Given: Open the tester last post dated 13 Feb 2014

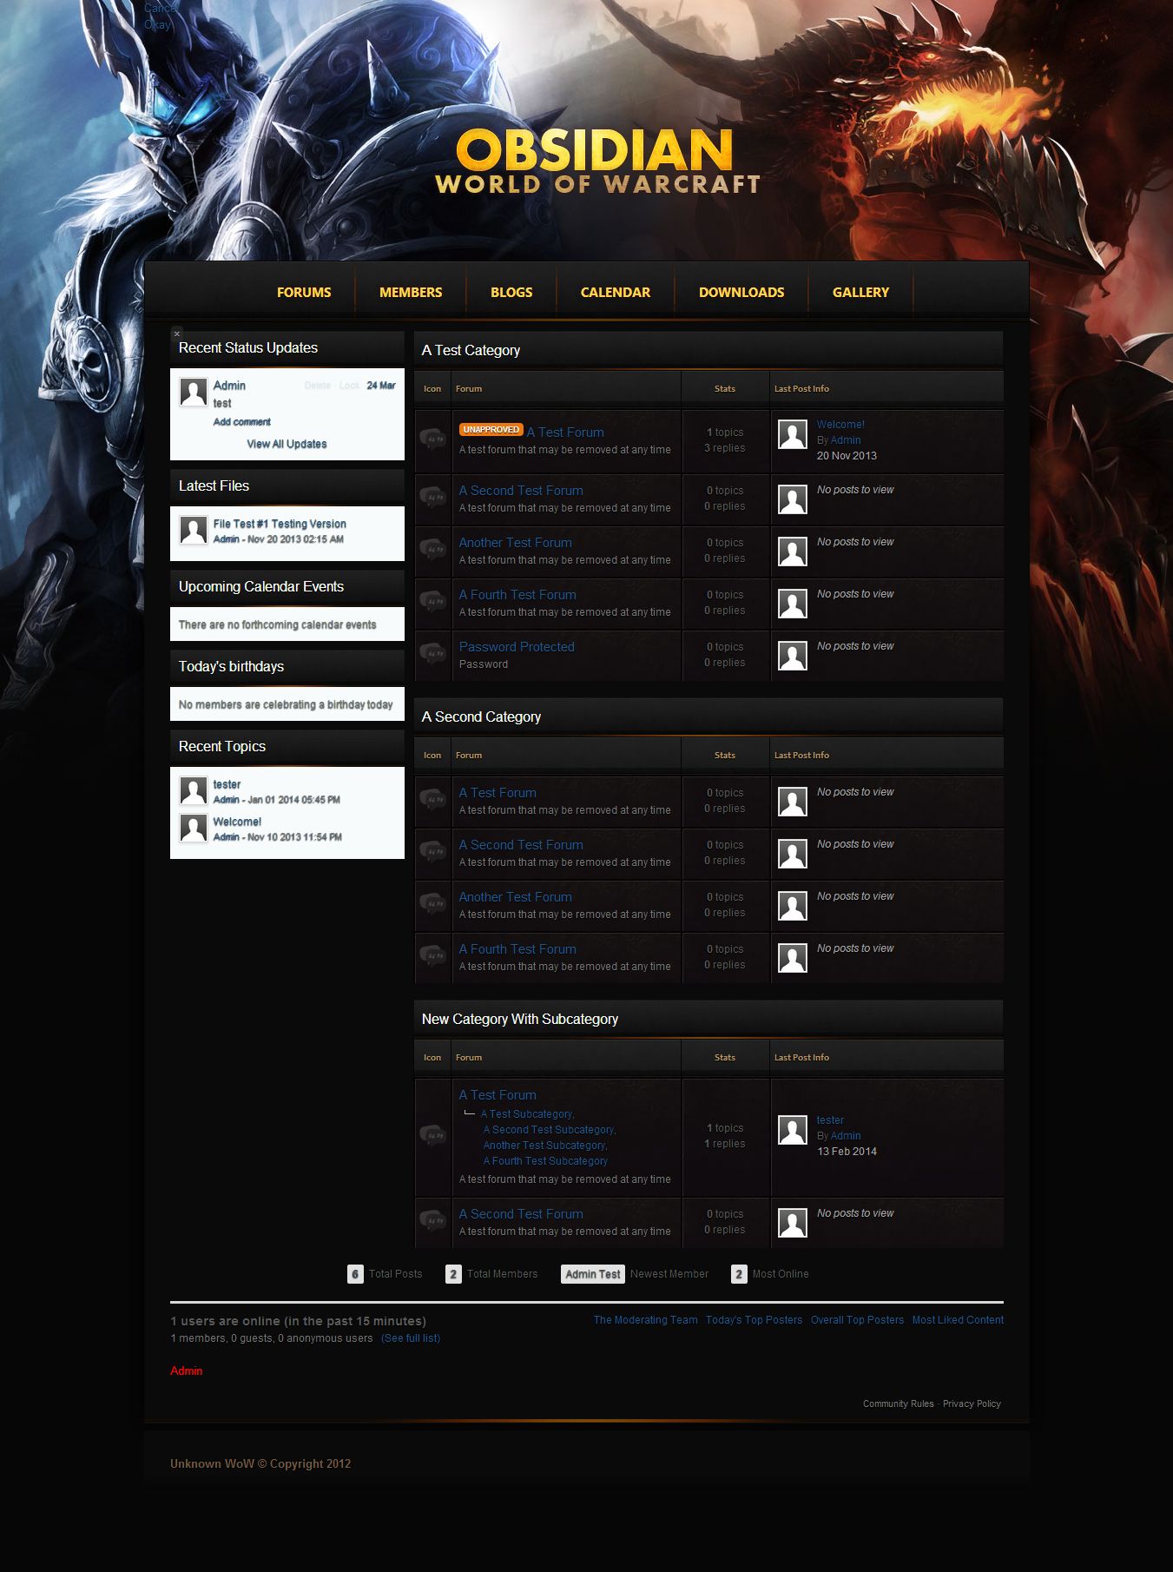Looking at the screenshot, I should coord(830,1120).
